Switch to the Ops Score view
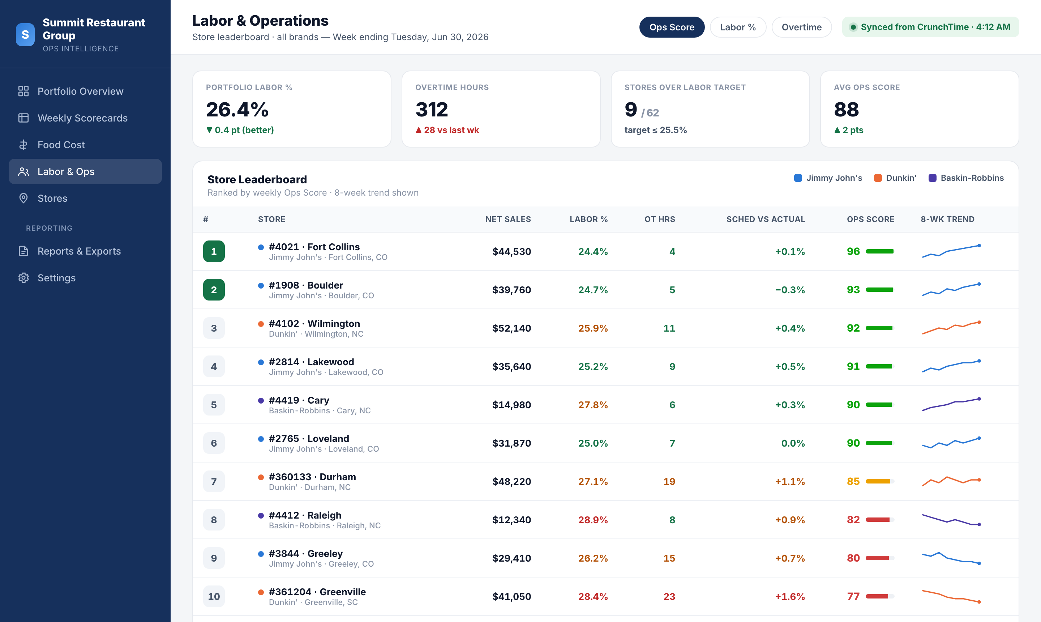 click(672, 27)
